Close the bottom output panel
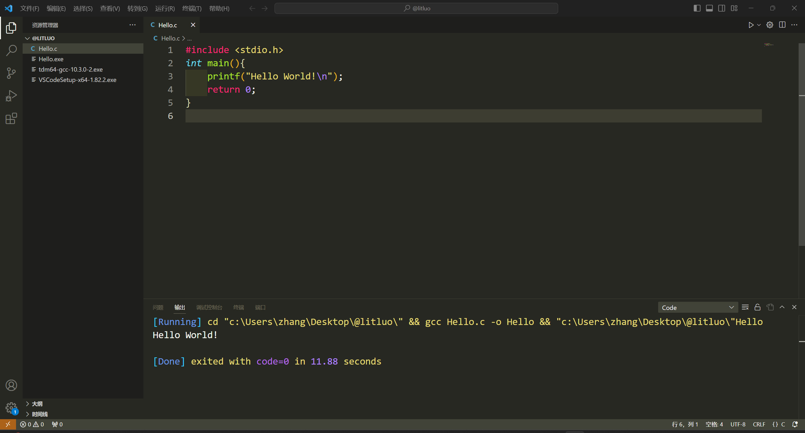The height and width of the screenshot is (433, 805). click(794, 307)
